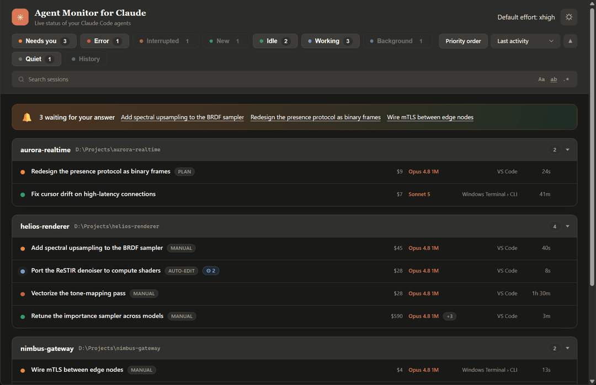The width and height of the screenshot is (596, 385).
Task: Click the aurora-realtime session count badge '2'
Action: pyautogui.click(x=555, y=149)
